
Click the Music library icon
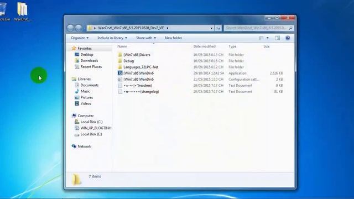click(77, 91)
